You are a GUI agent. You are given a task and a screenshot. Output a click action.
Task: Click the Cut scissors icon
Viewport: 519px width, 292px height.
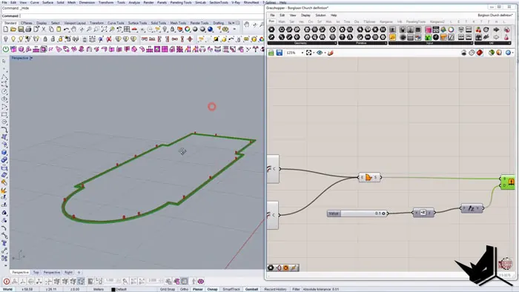coord(44,30)
